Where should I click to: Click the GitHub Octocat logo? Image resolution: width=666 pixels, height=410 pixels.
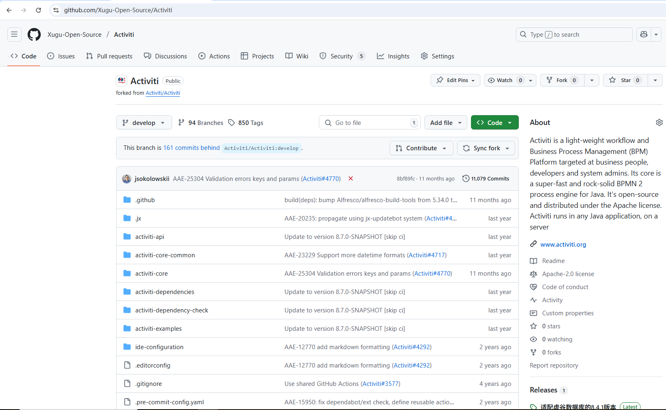34,34
